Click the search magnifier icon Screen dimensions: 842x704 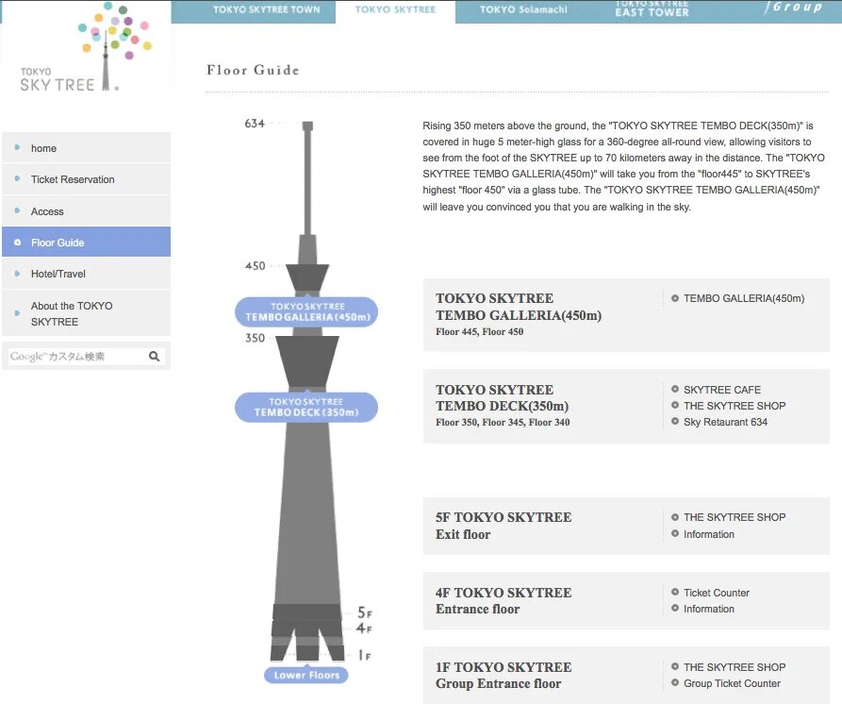pyautogui.click(x=154, y=357)
